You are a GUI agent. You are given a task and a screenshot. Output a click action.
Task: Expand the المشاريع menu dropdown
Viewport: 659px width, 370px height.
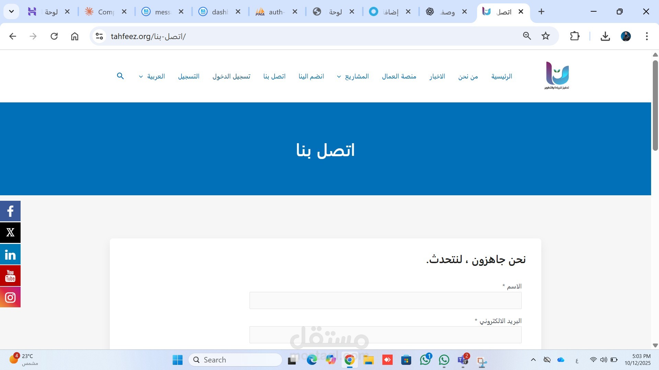pos(353,76)
